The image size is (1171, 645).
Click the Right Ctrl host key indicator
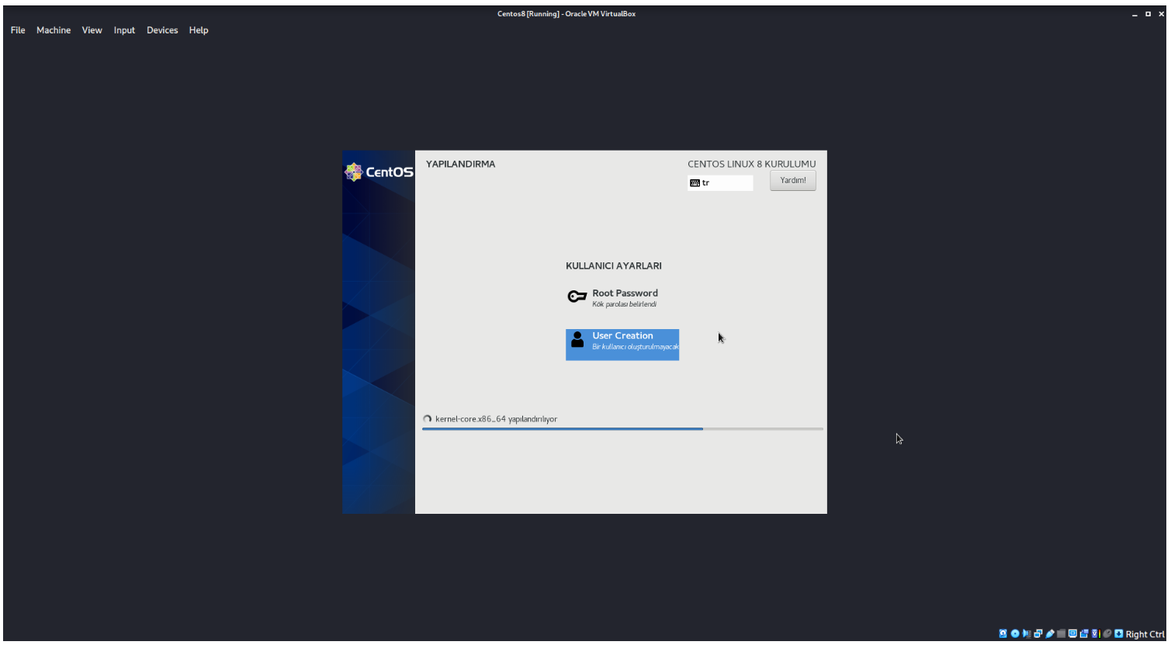[x=1145, y=634]
